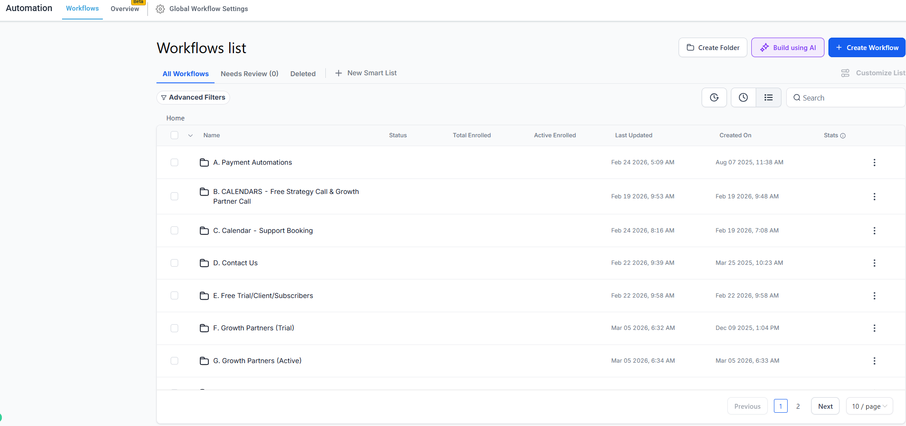Open Advanced Filters
906x426 pixels.
(193, 97)
